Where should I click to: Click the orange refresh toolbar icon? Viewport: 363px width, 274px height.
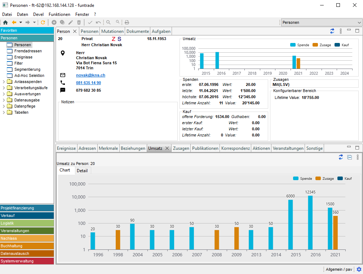(43, 22)
